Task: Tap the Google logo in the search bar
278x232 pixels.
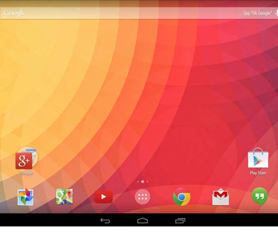Action: pos(15,12)
